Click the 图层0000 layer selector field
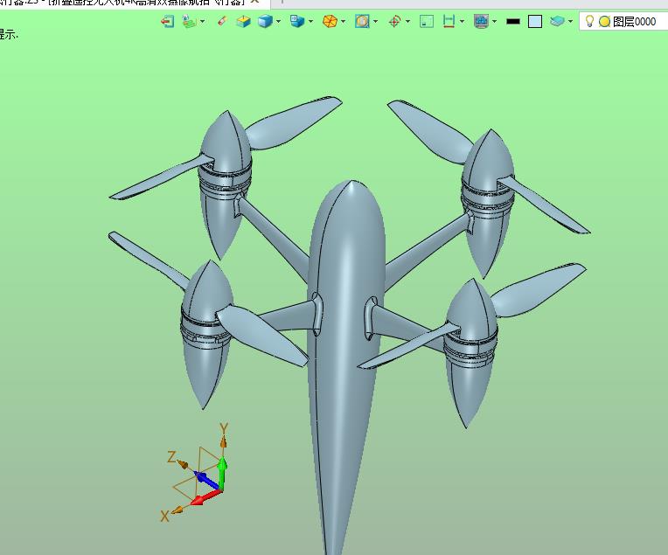The image size is (668, 555). 623,21
